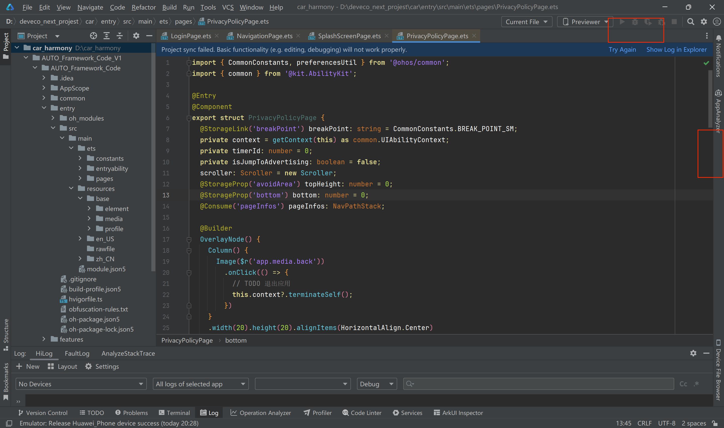724x428 pixels.
Task: Open the user account icon
Action: point(716,22)
